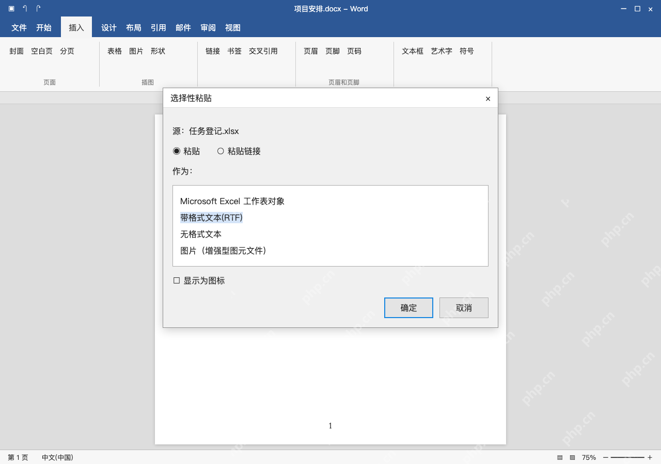The image size is (661, 464).
Task: Insert a 封面 from the ribbon
Action: (17, 51)
